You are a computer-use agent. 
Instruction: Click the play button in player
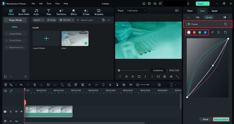click(133, 77)
